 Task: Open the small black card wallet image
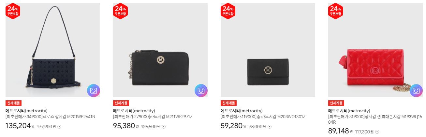(x=268, y=50)
